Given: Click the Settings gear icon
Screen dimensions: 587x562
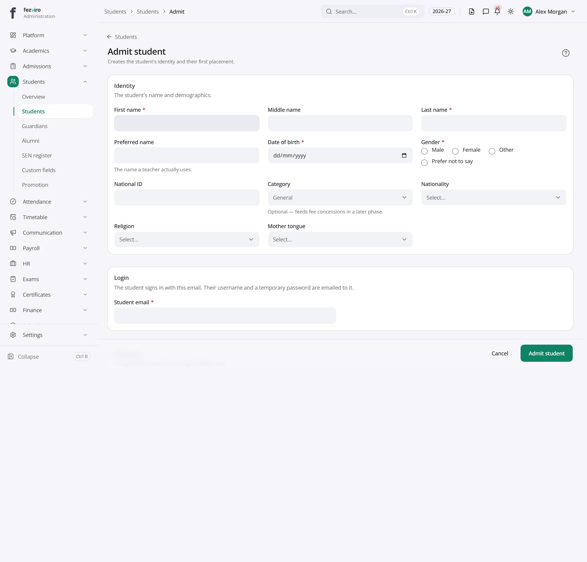Looking at the screenshot, I should pos(13,335).
